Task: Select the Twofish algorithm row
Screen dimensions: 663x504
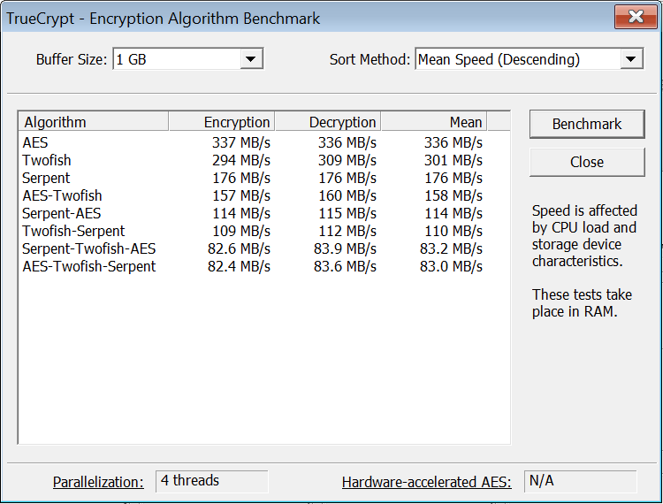Action: point(47,160)
